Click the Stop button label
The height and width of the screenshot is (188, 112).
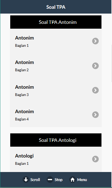pyautogui.click(x=58, y=180)
